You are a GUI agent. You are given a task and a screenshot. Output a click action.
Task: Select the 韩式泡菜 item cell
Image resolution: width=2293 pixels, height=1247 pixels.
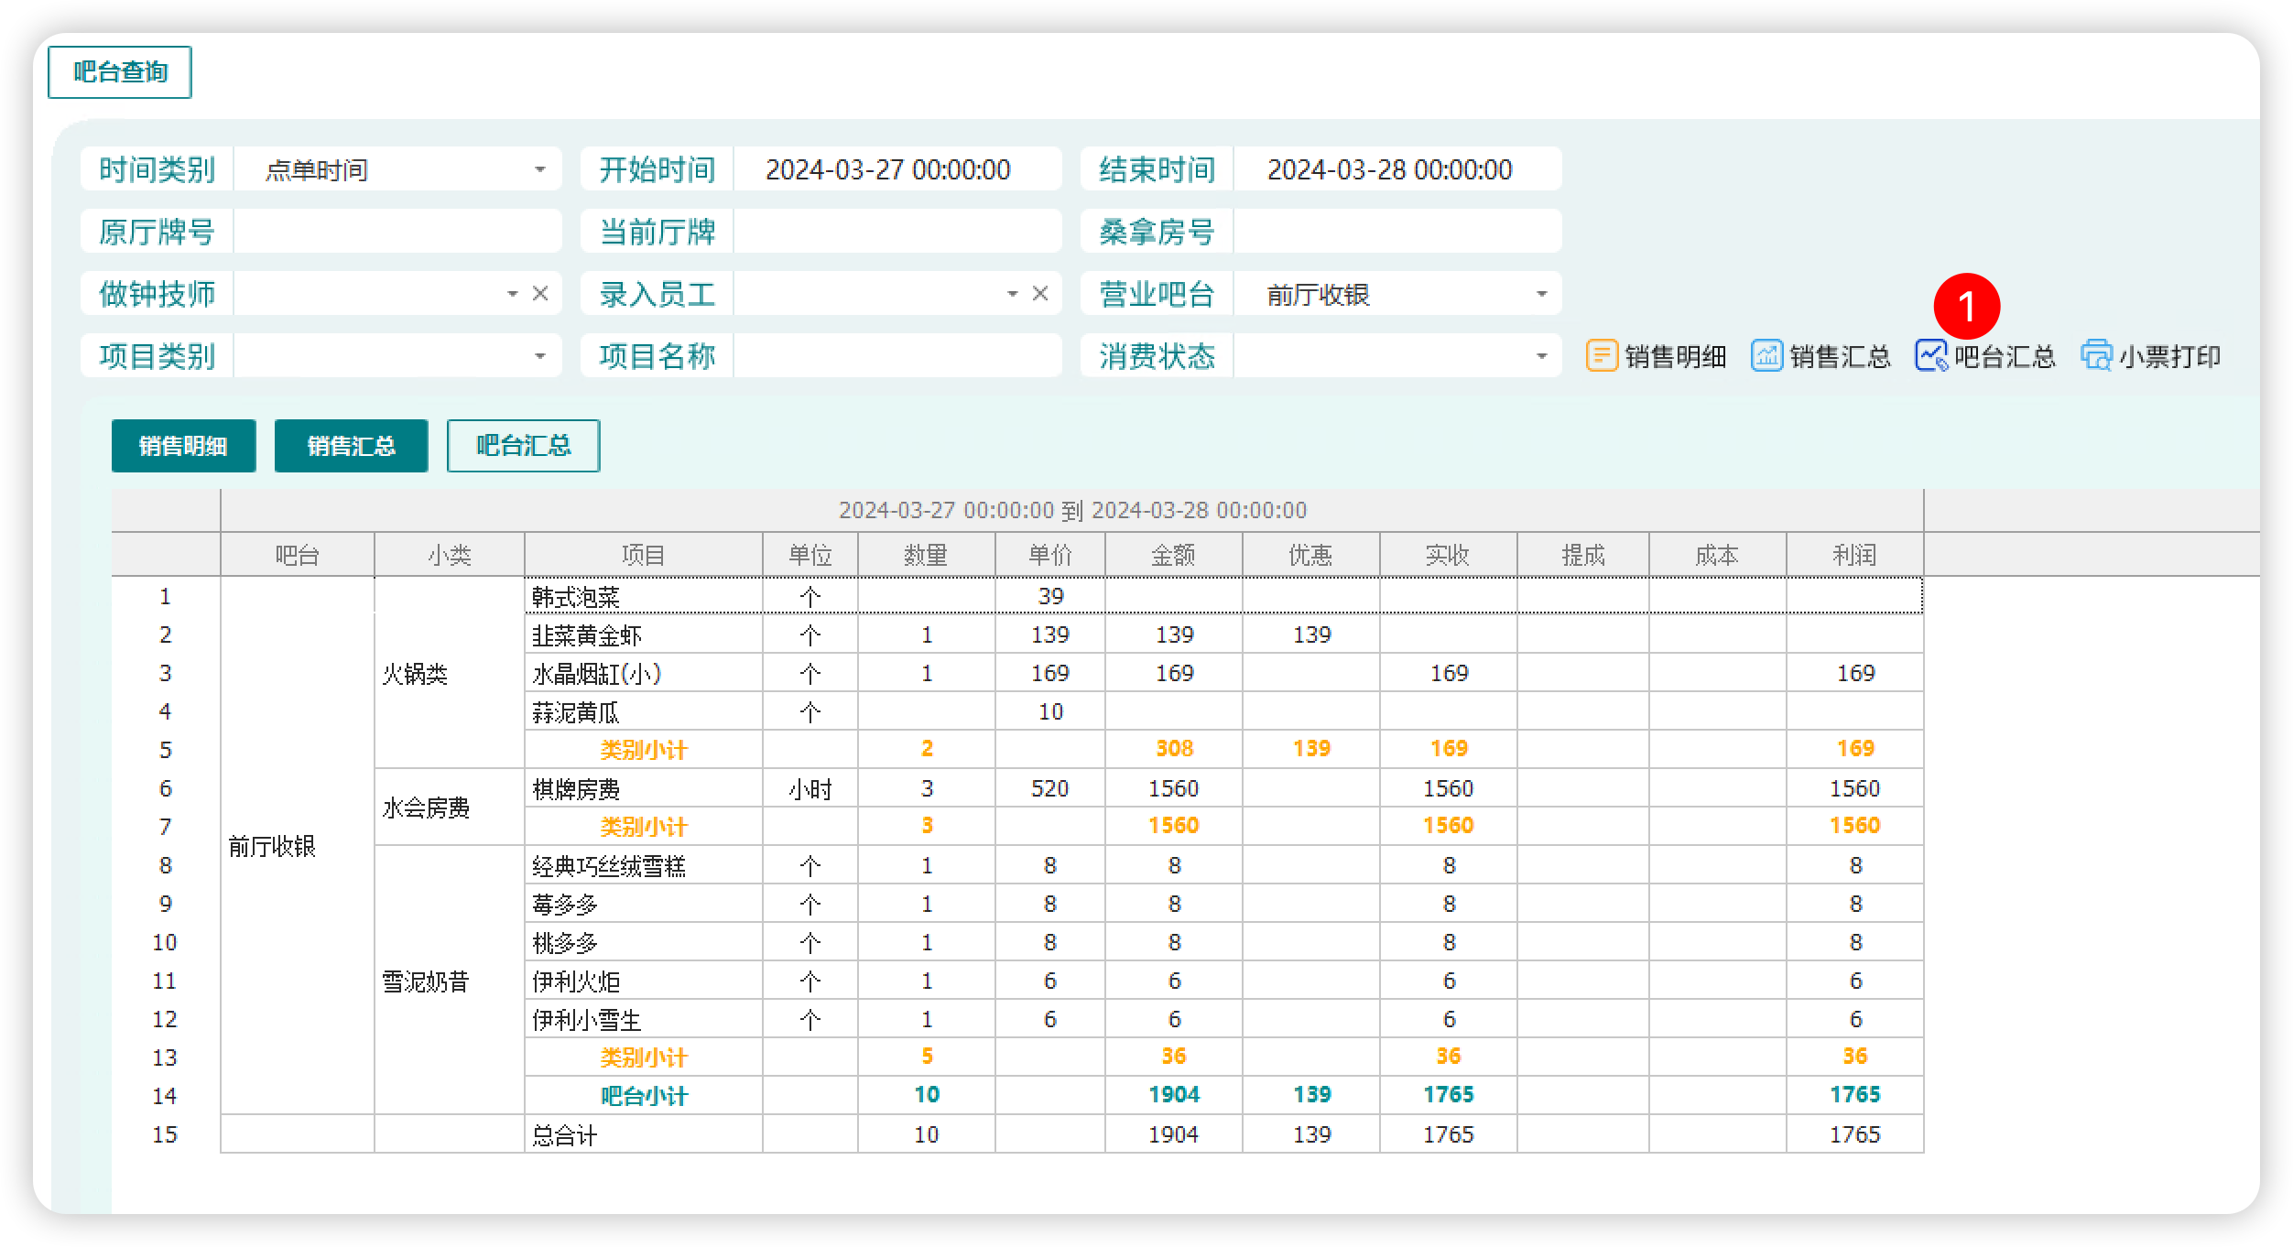644,596
